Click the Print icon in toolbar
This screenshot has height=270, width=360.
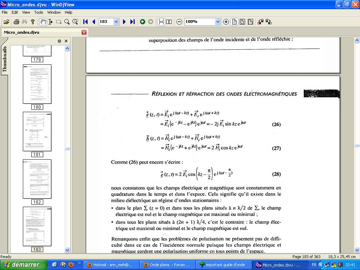tap(16, 22)
